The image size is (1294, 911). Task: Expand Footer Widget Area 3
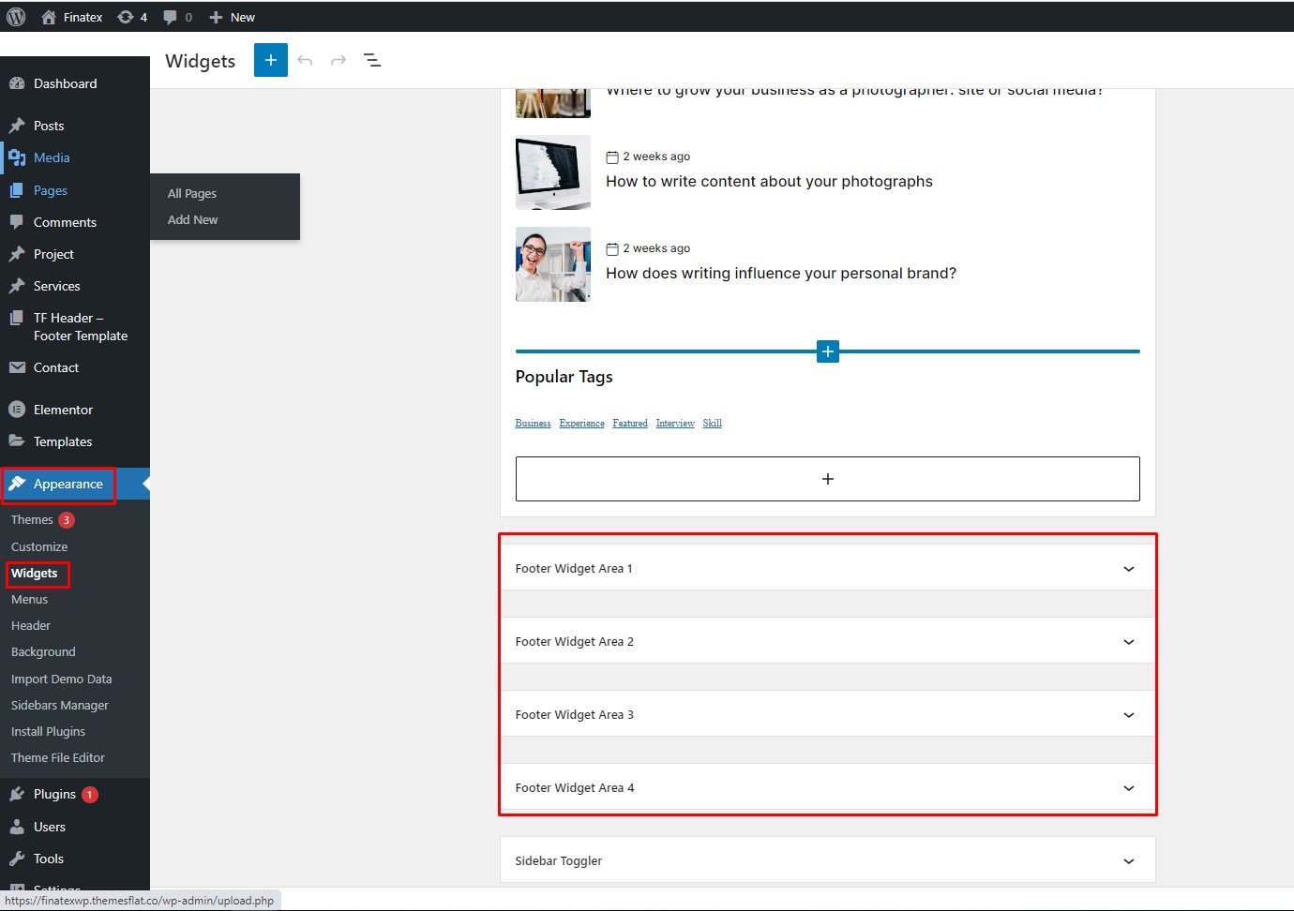pos(828,714)
